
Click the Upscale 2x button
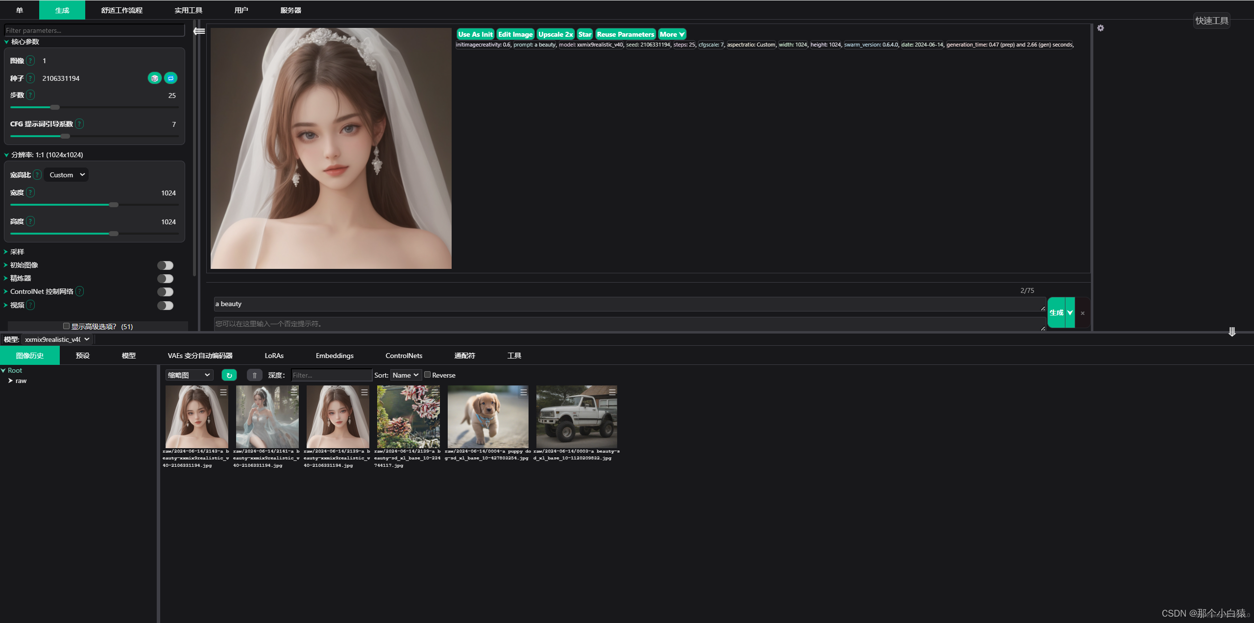point(555,34)
